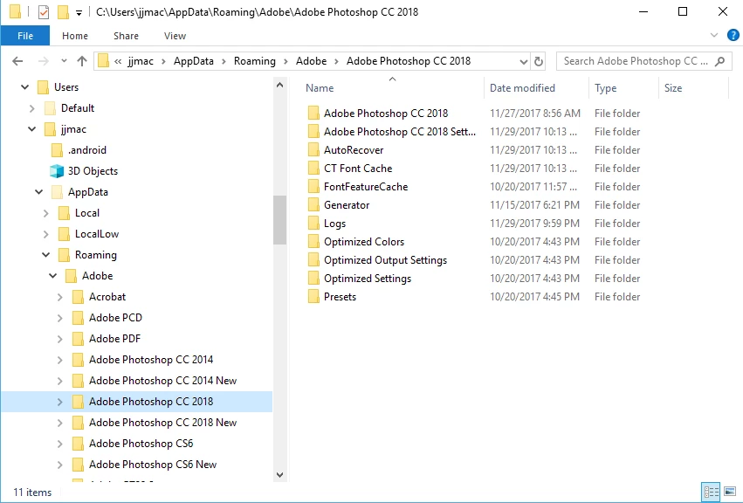This screenshot has height=503, width=743.
Task: Expand the Acrobat tree node
Action: [59, 297]
